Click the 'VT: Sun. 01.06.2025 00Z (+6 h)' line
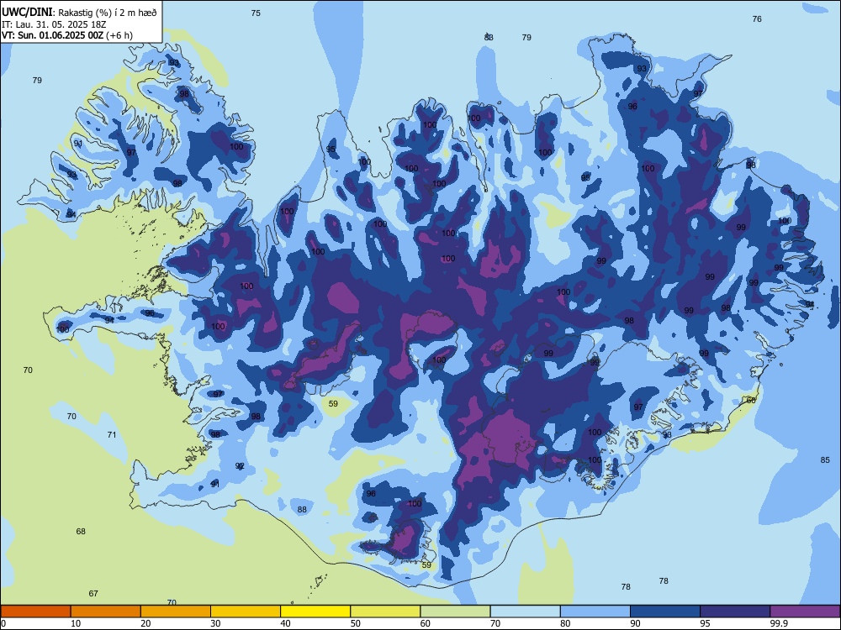 67,35
